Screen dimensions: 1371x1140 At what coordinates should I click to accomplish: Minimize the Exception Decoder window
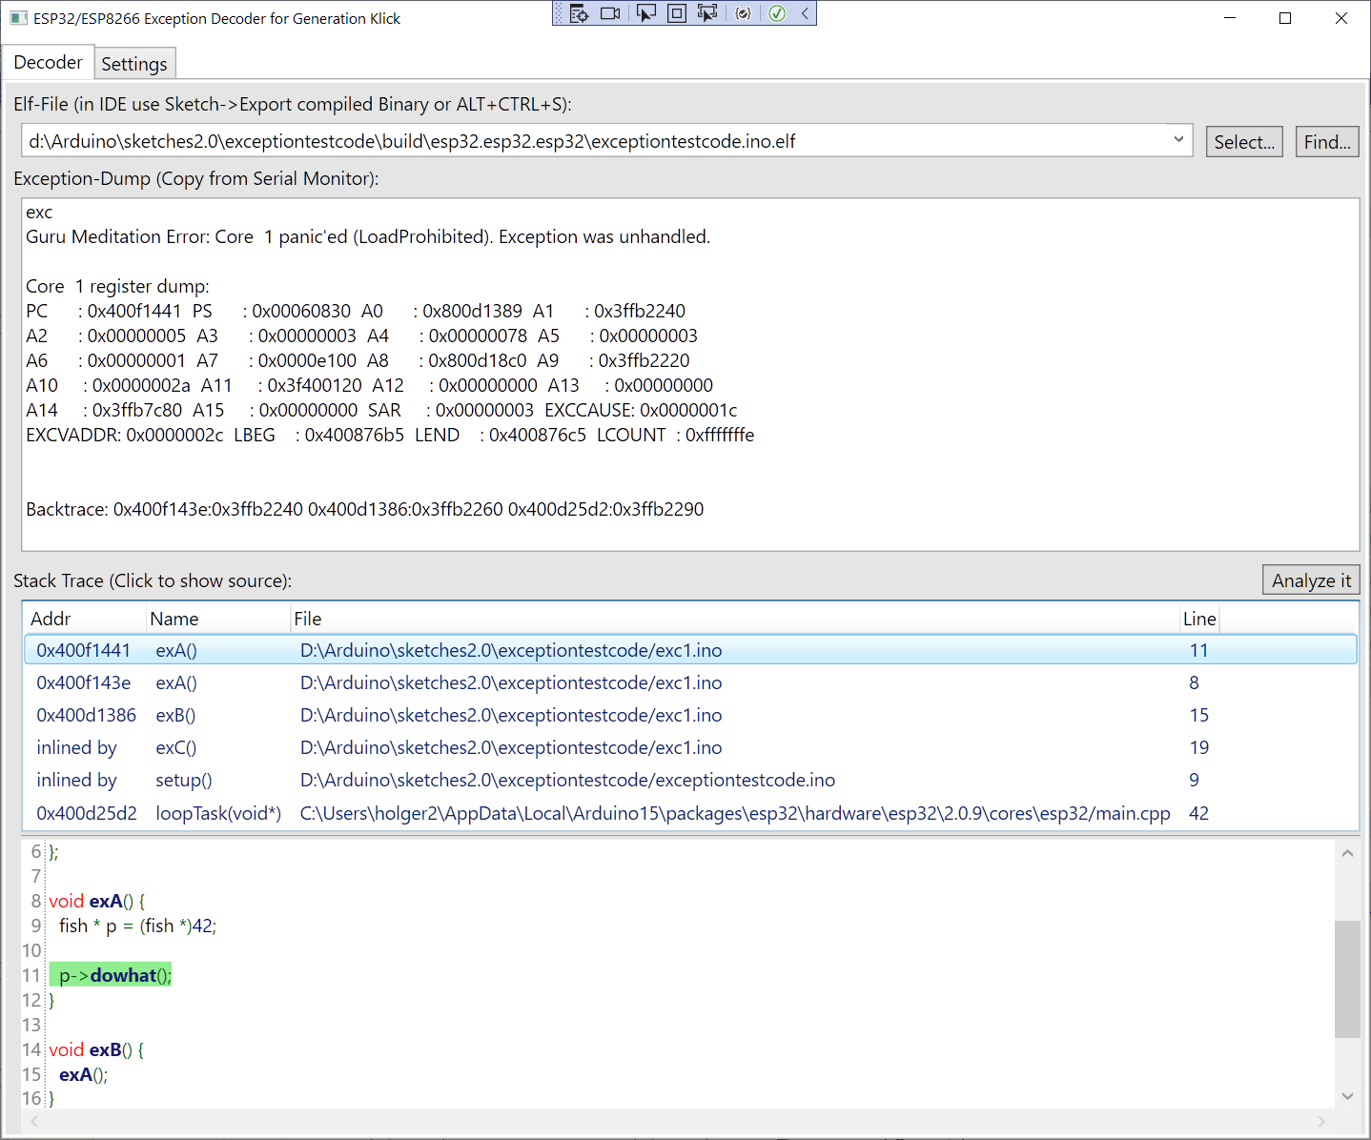[1230, 18]
